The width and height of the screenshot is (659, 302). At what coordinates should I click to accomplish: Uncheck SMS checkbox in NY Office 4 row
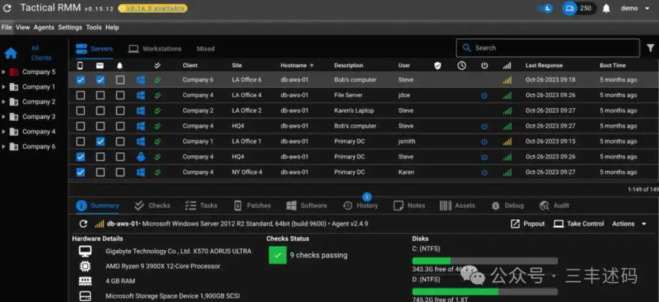[81, 172]
